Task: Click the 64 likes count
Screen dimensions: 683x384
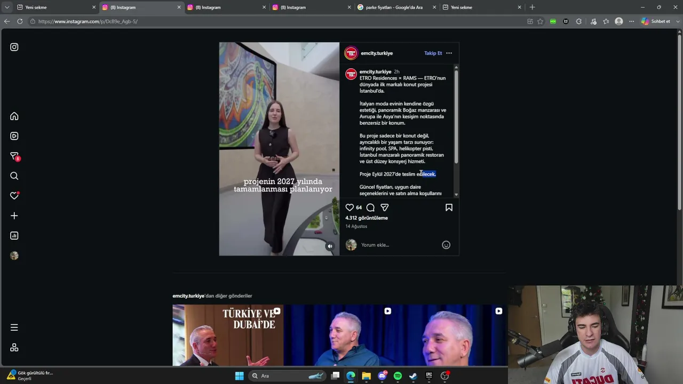Action: click(x=359, y=207)
